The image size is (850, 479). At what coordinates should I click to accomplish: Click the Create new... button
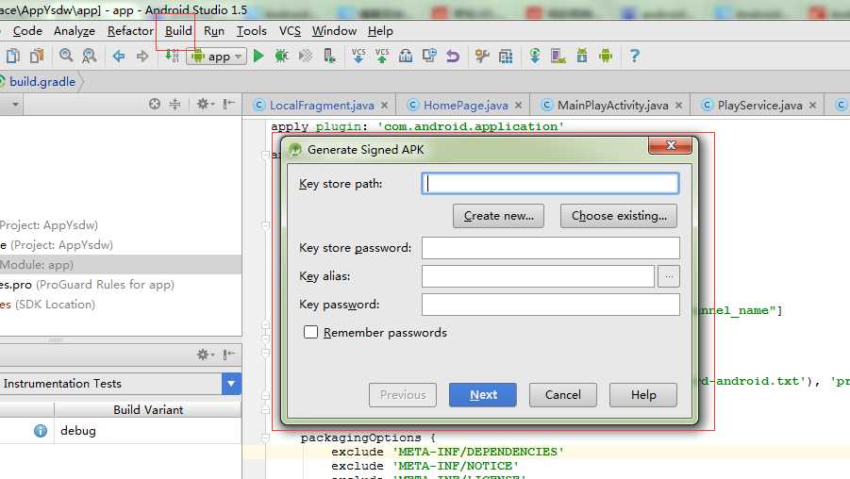click(499, 216)
